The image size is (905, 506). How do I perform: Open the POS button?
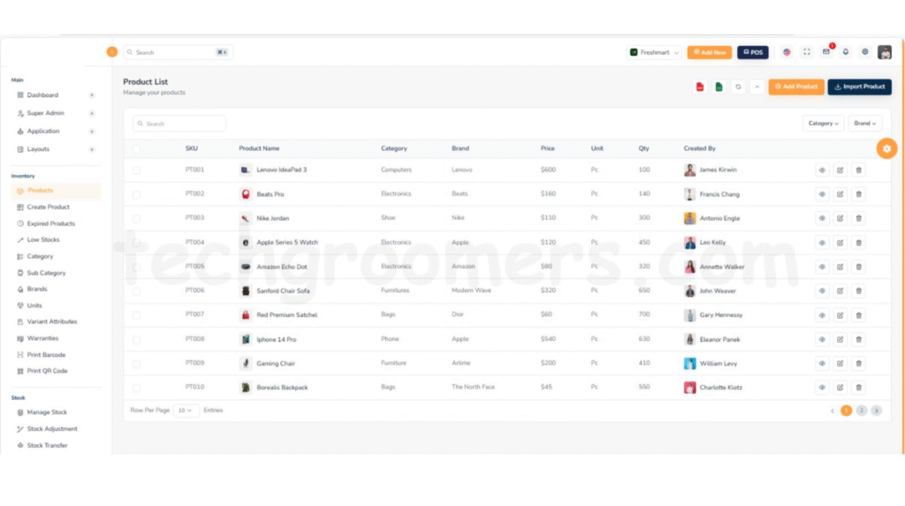753,52
